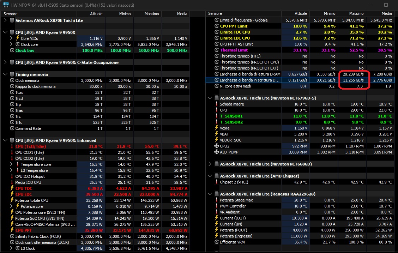The height and width of the screenshot is (253, 398).
Task: Select the N. core attivi medi row
Action: (x=300, y=86)
